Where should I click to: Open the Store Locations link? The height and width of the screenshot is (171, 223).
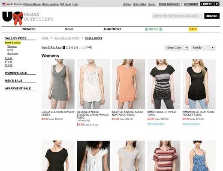(x=51, y=4)
